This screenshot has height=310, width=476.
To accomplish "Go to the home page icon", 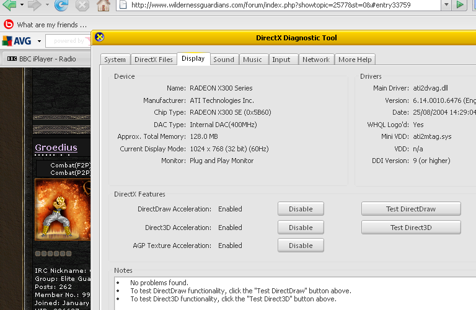I will click(x=104, y=5).
